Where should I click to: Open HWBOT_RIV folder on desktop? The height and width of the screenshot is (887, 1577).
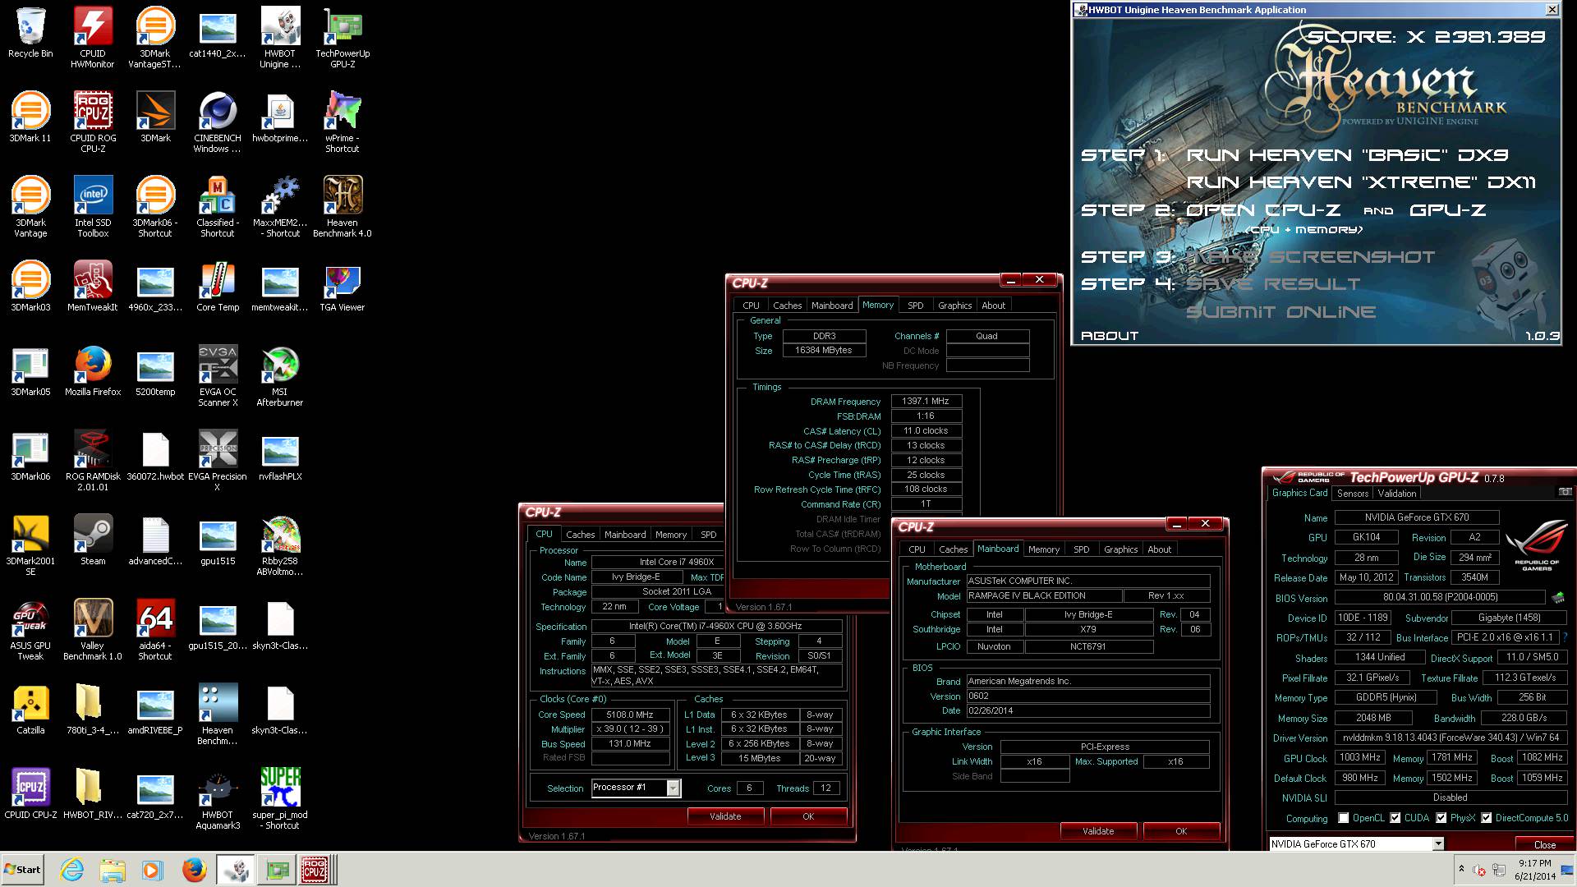coord(93,793)
